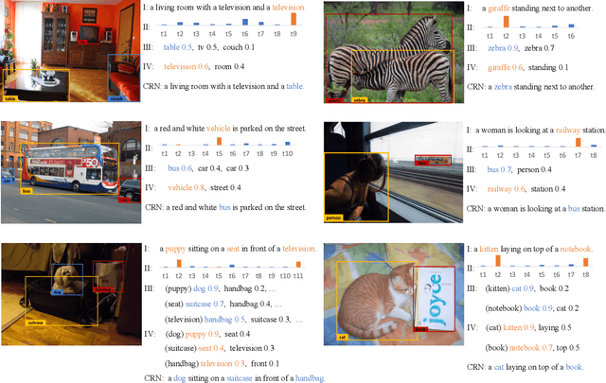Select text 'dog 0.9'
This screenshot has width=606, height=383.
pos(205,288)
